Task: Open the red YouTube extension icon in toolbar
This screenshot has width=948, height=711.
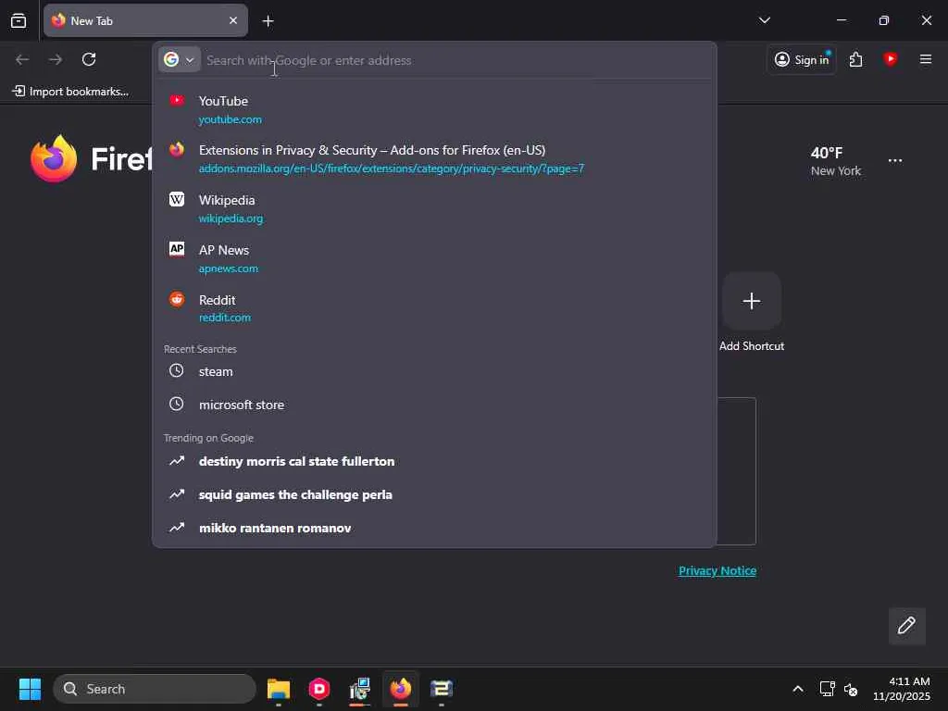Action: click(890, 59)
